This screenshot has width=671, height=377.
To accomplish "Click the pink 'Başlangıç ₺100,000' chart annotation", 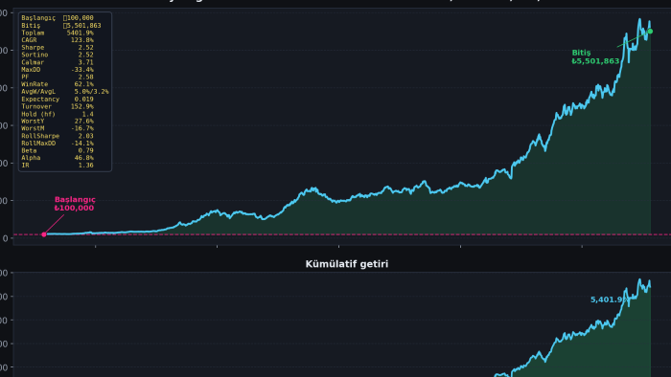I will 75,204.
